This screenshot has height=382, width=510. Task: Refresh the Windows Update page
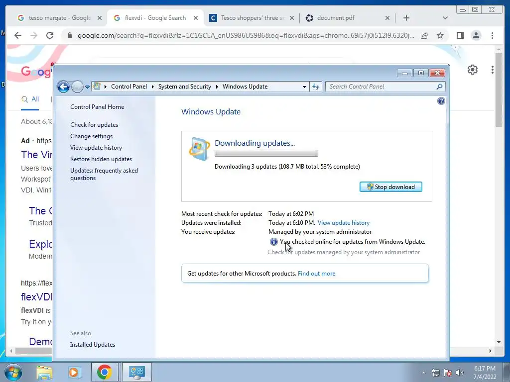316,87
